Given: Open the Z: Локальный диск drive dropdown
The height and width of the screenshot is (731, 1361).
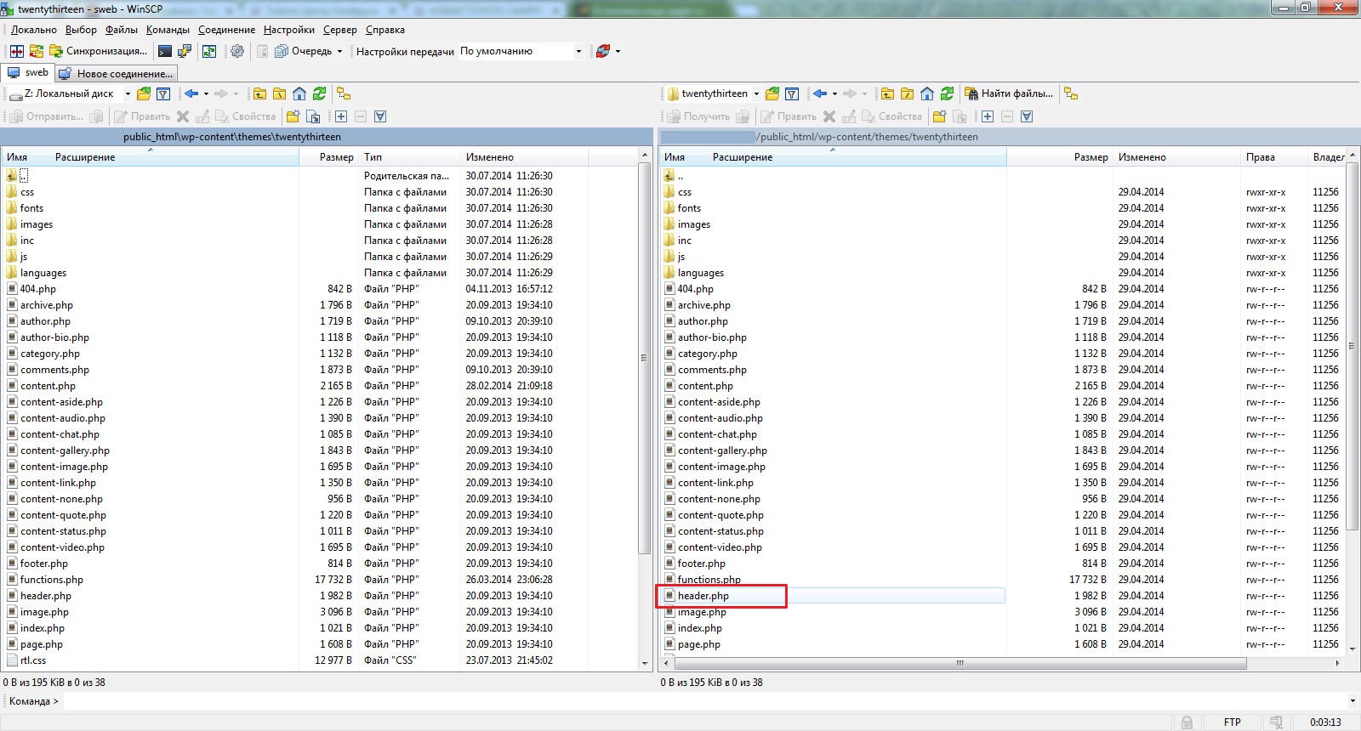Looking at the screenshot, I should point(128,93).
